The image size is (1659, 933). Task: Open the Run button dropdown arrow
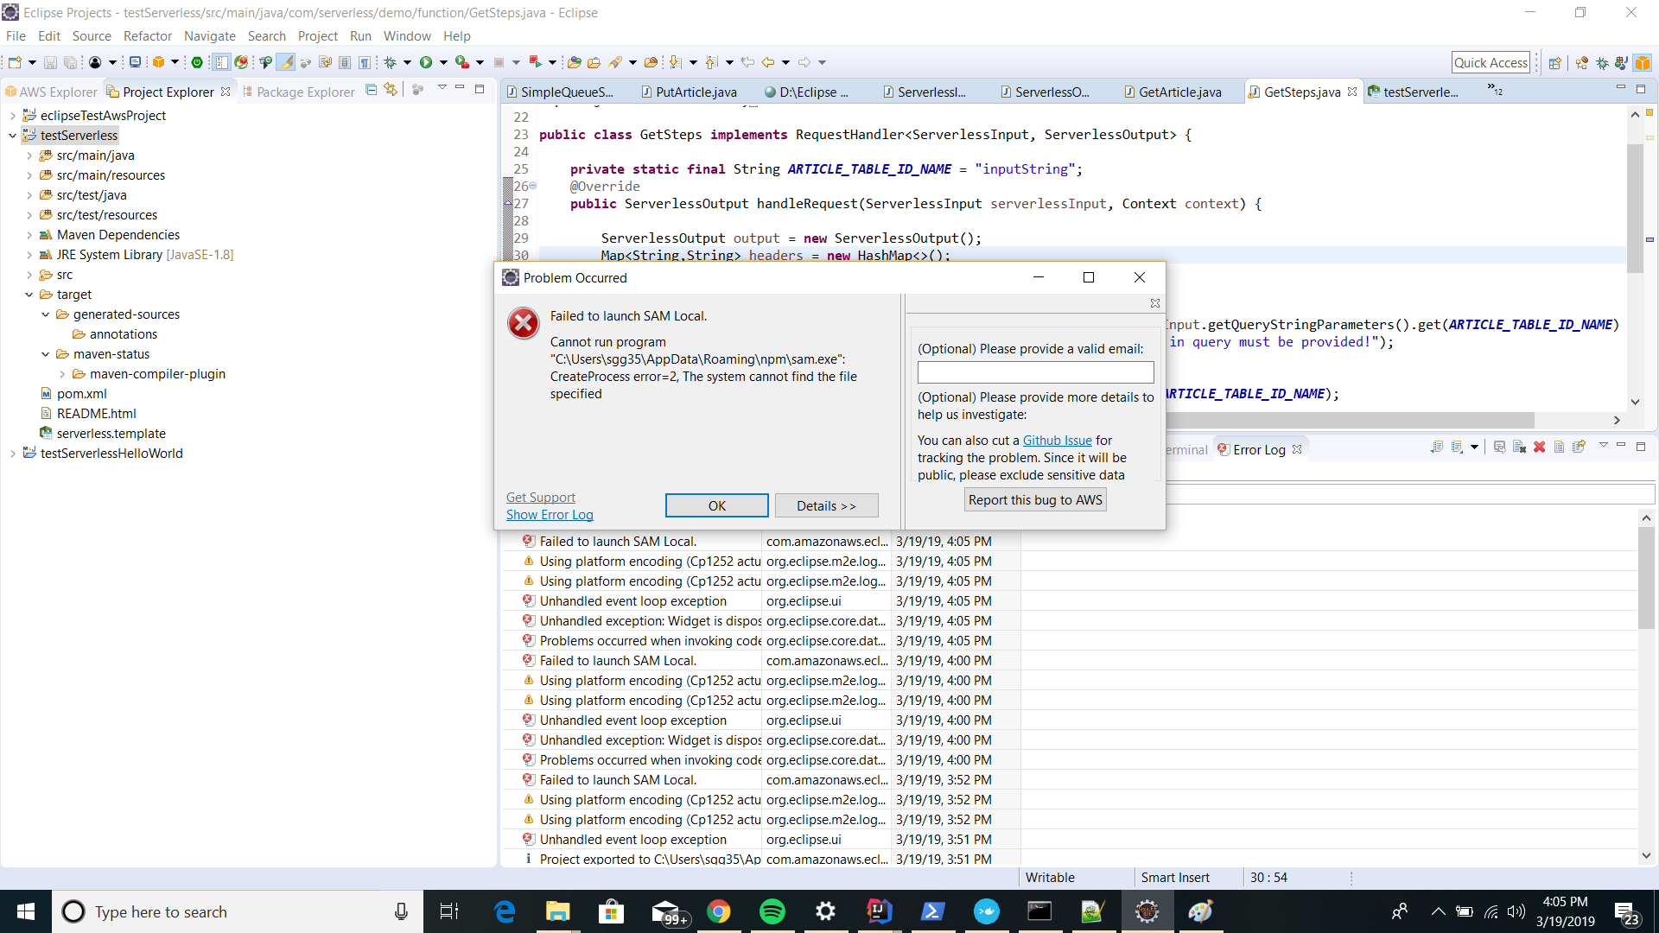click(443, 61)
